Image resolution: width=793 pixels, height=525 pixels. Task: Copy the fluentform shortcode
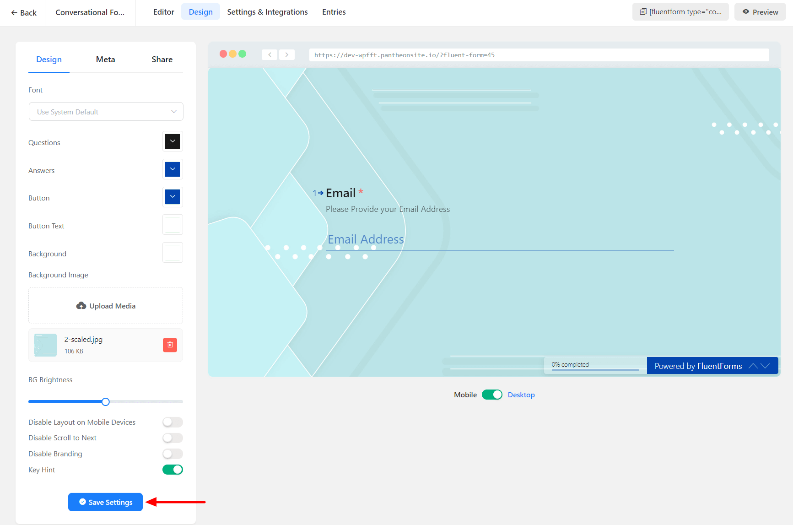(x=680, y=12)
